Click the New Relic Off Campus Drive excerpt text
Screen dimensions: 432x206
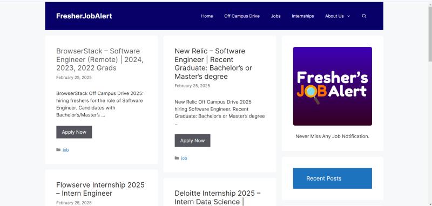point(220,113)
